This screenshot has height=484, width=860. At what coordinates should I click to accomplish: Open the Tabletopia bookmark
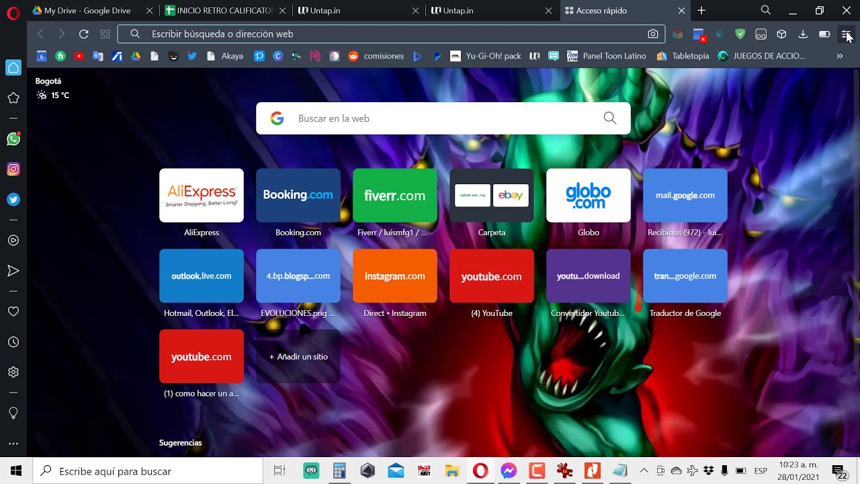pos(683,56)
